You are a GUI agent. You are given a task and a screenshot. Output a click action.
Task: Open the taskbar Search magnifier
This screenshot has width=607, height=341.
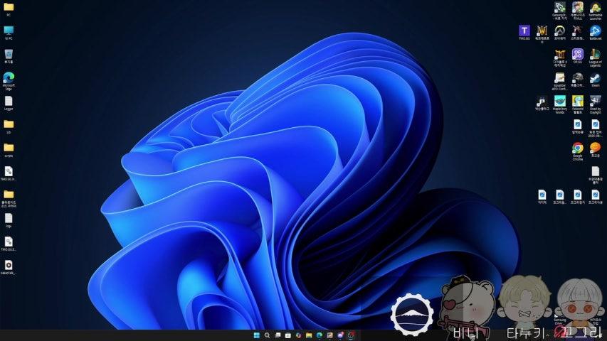(x=267, y=335)
